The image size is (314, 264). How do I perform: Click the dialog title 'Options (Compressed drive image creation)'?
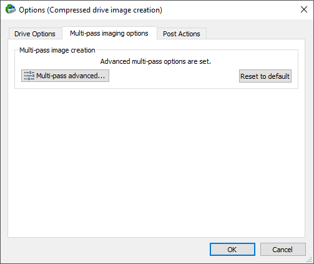tap(91, 10)
